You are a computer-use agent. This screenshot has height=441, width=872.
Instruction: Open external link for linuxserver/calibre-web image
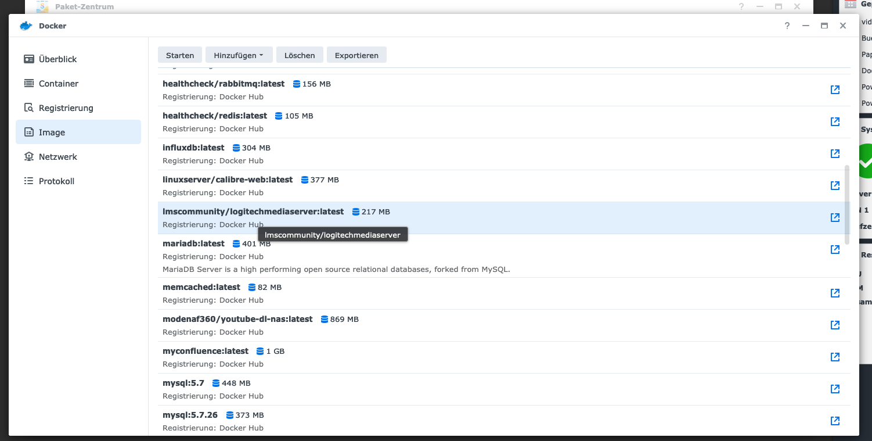pos(835,185)
